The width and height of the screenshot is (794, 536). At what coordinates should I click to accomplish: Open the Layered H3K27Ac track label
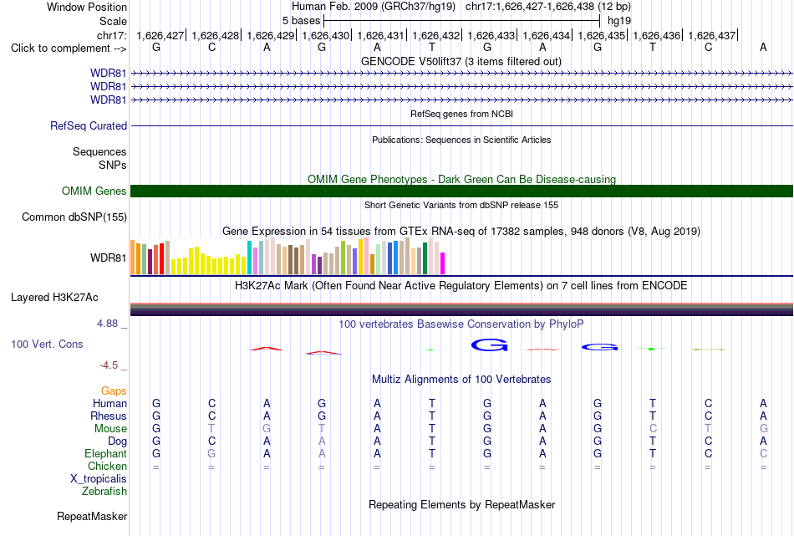pos(54,298)
